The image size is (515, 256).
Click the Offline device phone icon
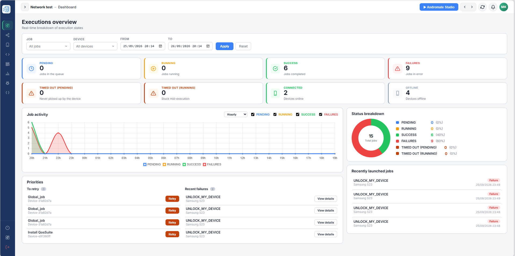398,93
